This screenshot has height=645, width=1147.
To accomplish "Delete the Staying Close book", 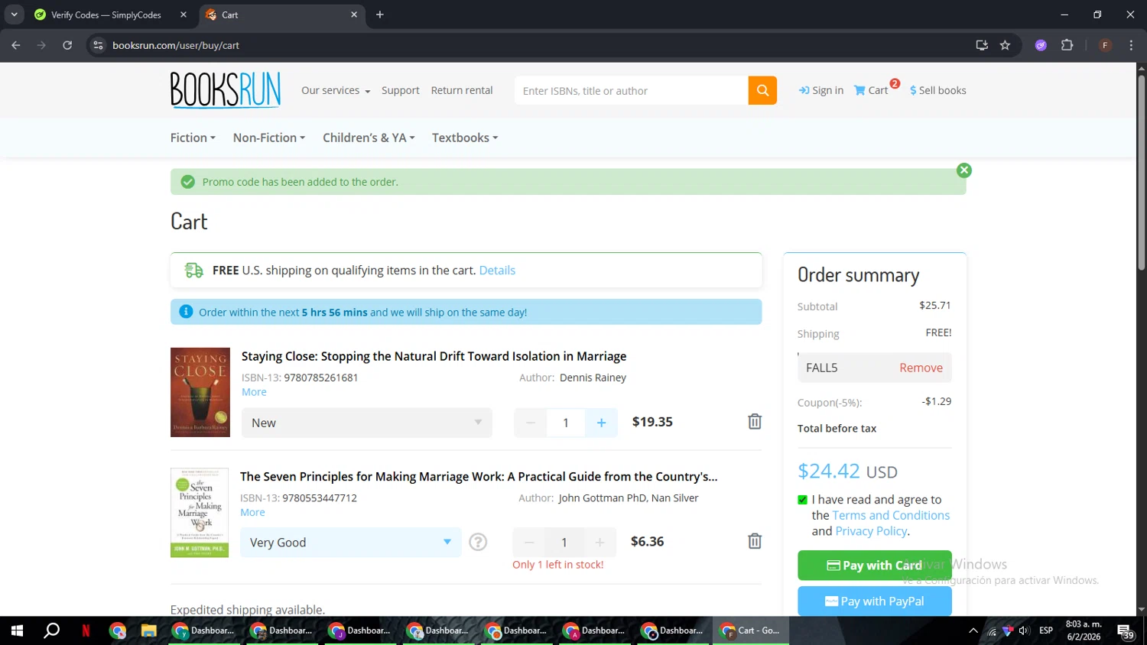I will pos(755,421).
